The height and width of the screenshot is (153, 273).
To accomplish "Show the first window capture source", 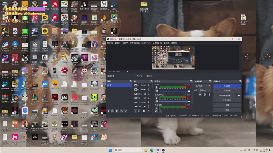I will [145, 85].
